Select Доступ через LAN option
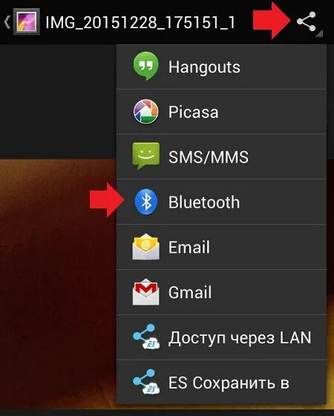The image size is (334, 416). [222, 337]
